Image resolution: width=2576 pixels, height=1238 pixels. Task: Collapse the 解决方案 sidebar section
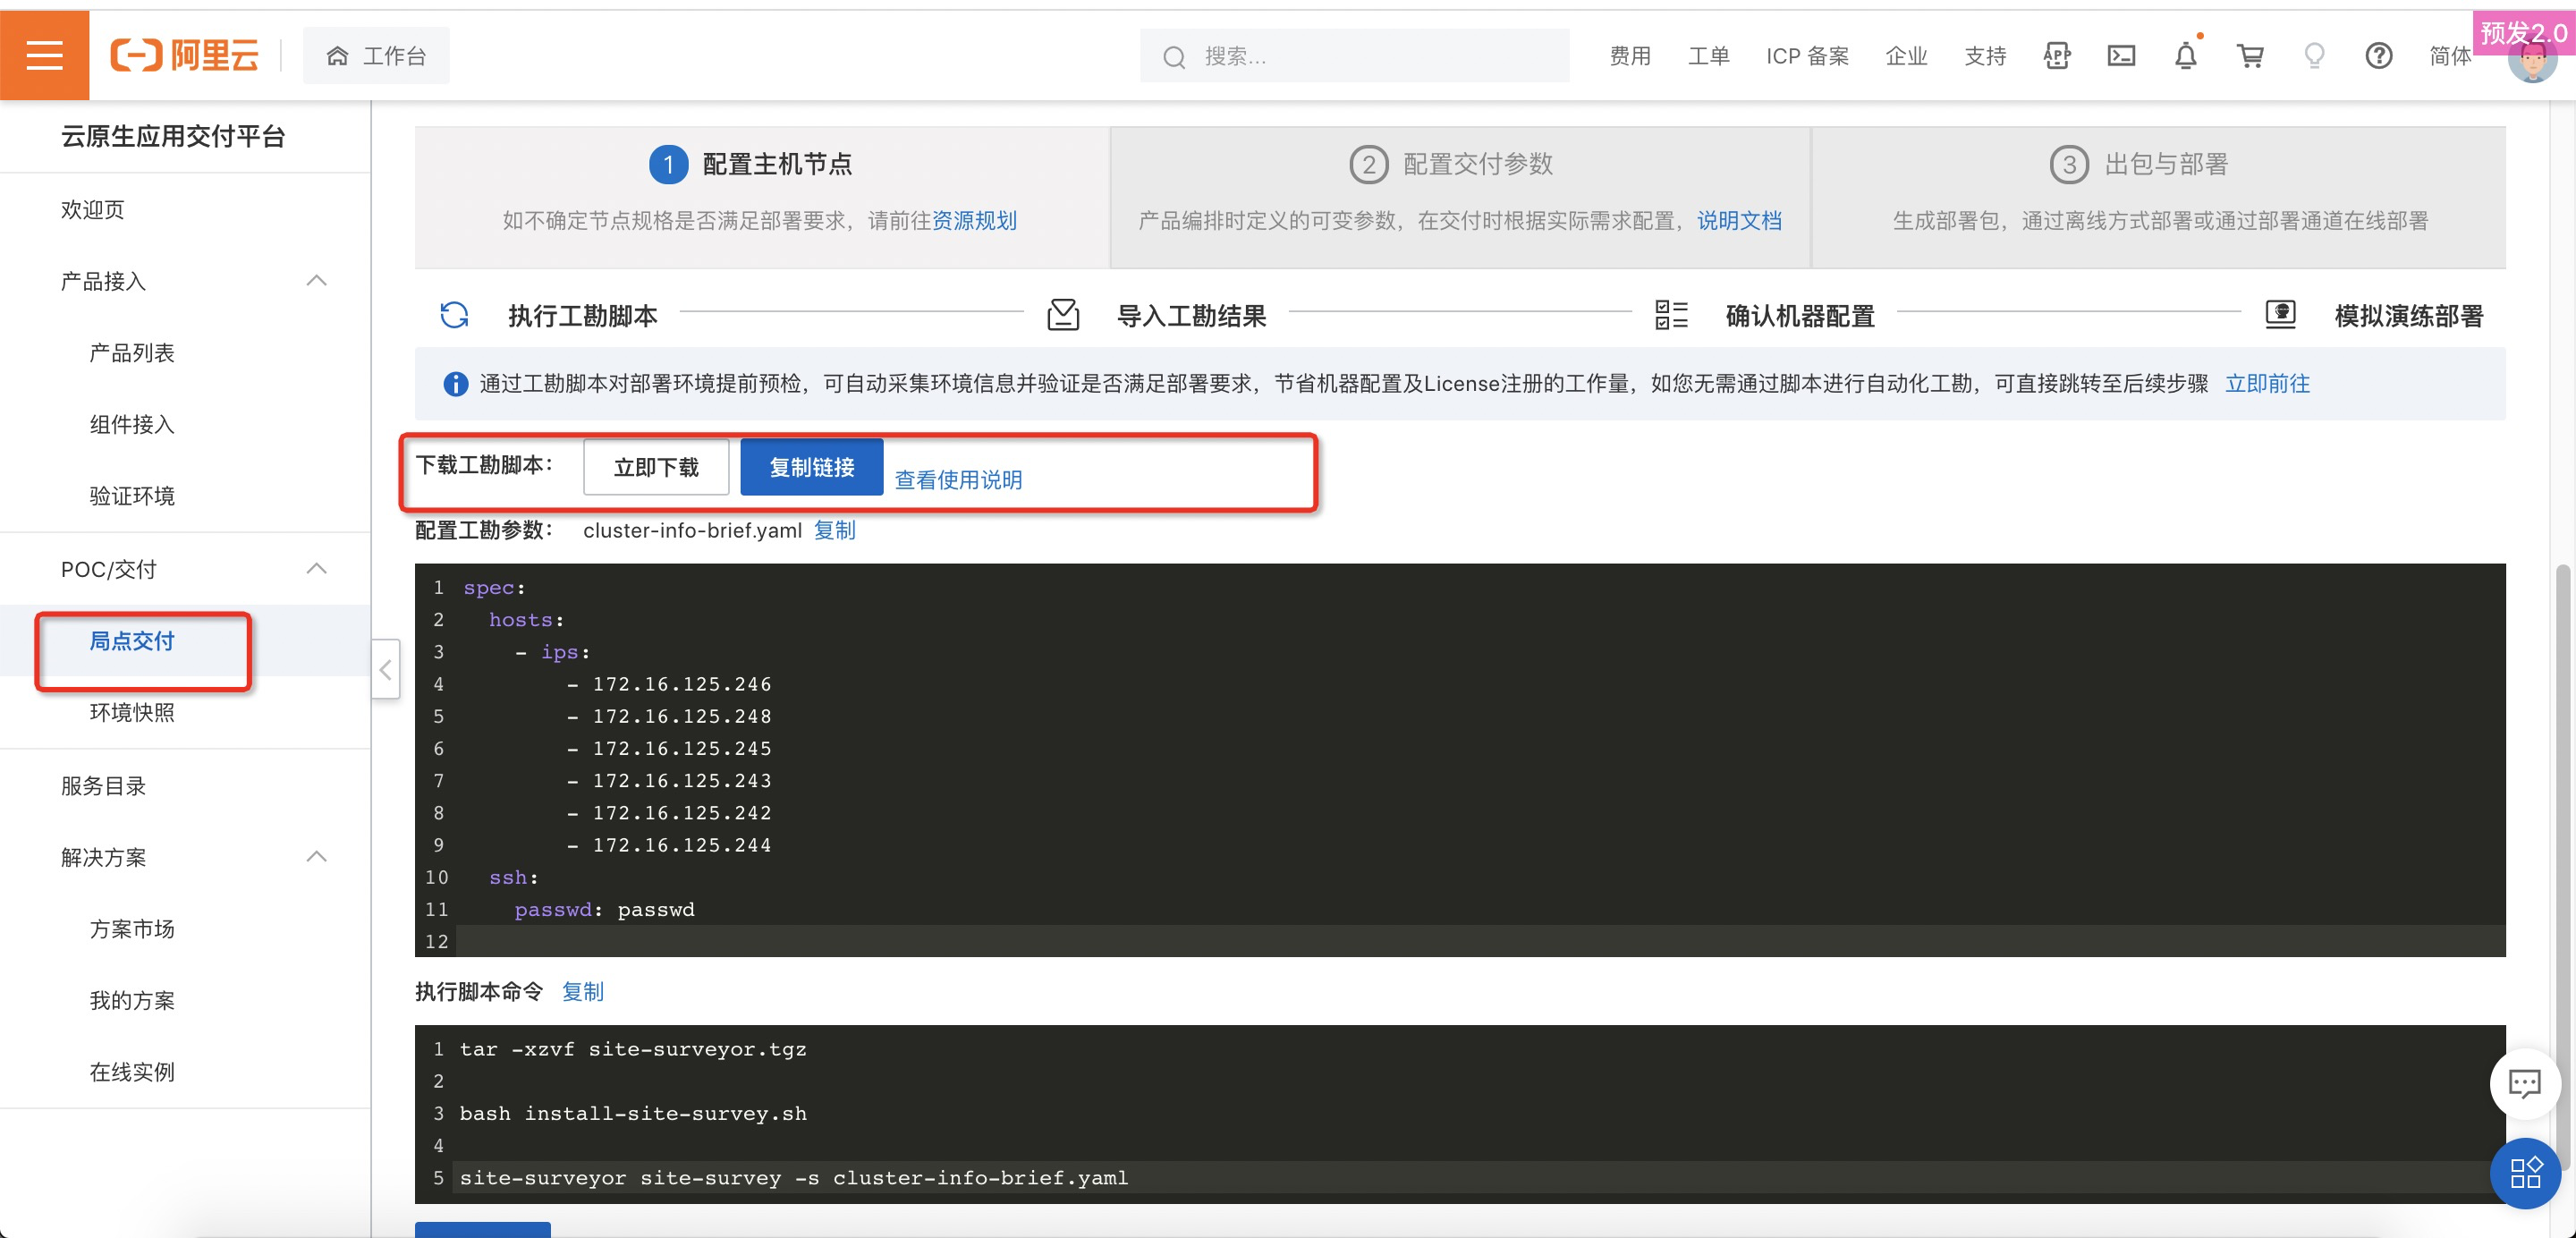[316, 857]
